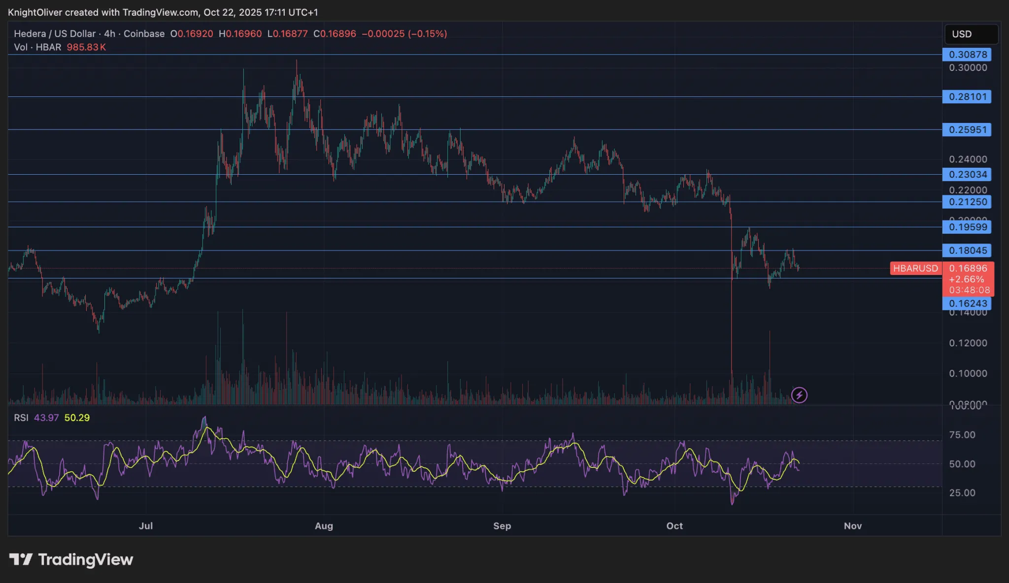Image resolution: width=1009 pixels, height=583 pixels.
Task: Click the current price 0.16896 label
Action: click(x=968, y=269)
